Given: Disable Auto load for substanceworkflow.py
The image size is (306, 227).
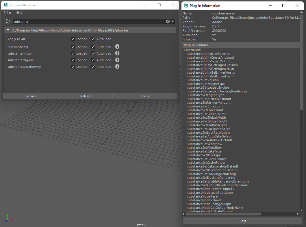Looking at the screenshot, I should pyautogui.click(x=93, y=66).
